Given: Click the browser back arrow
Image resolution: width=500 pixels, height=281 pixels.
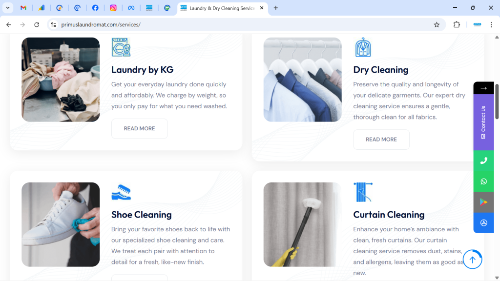Looking at the screenshot, I should click(9, 25).
